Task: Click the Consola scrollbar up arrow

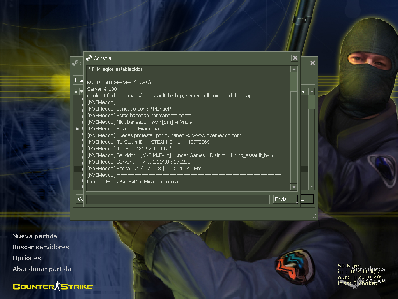Action: click(x=294, y=69)
